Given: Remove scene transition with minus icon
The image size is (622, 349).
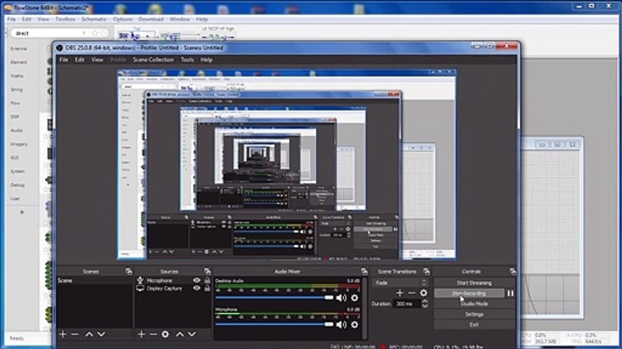Looking at the screenshot, I should (x=412, y=293).
